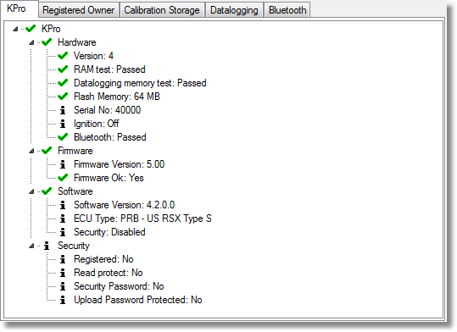Click info icon for ECU Type
The height and width of the screenshot is (332, 457).
click(63, 219)
